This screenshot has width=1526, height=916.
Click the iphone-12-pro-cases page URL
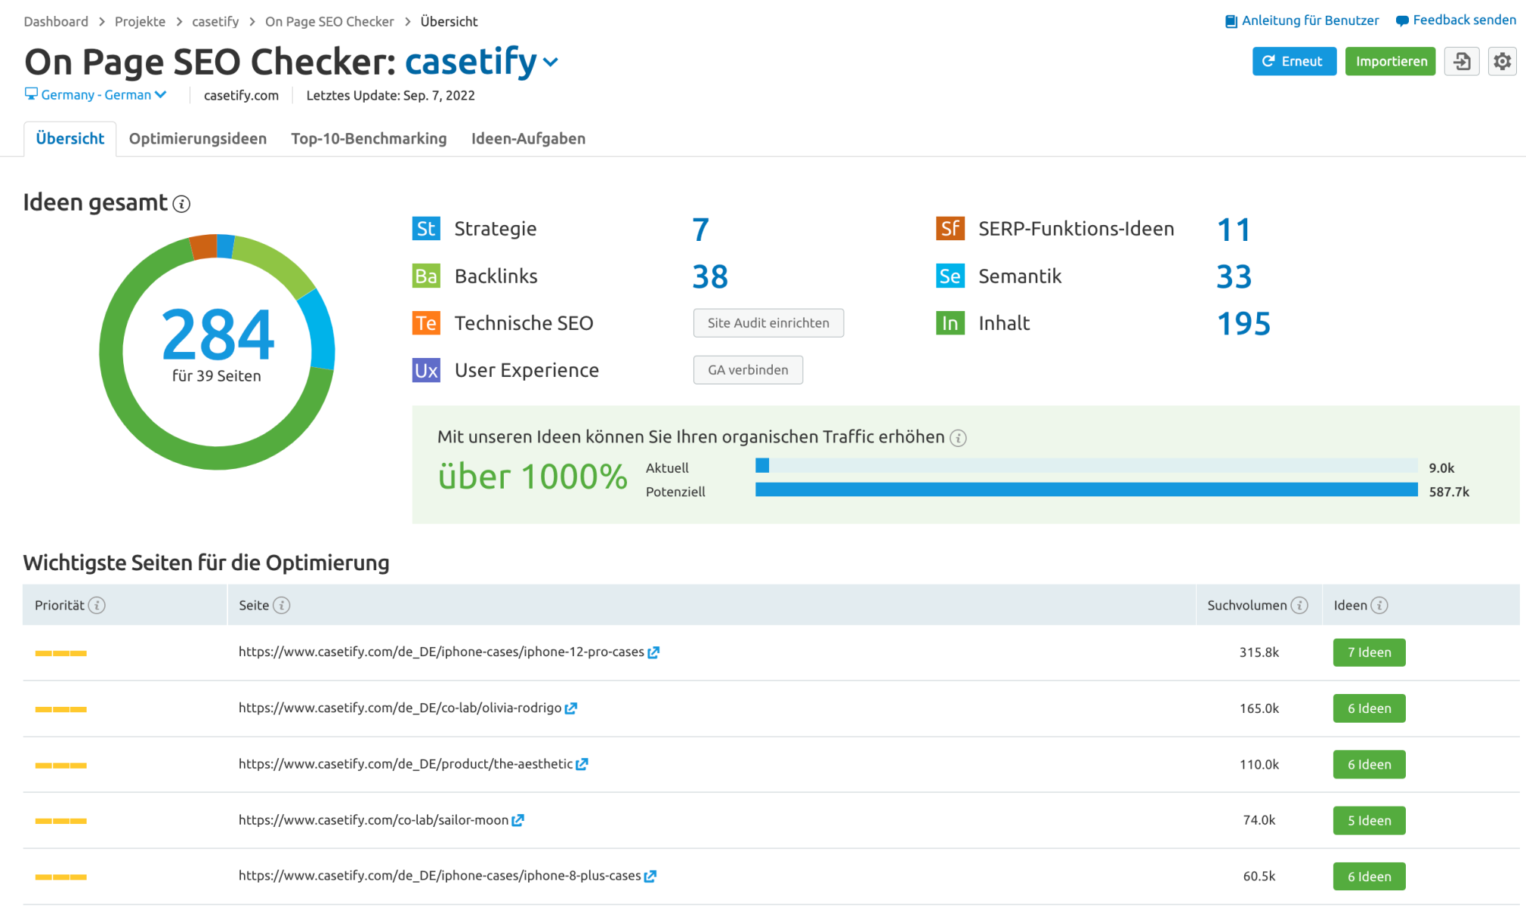(441, 652)
